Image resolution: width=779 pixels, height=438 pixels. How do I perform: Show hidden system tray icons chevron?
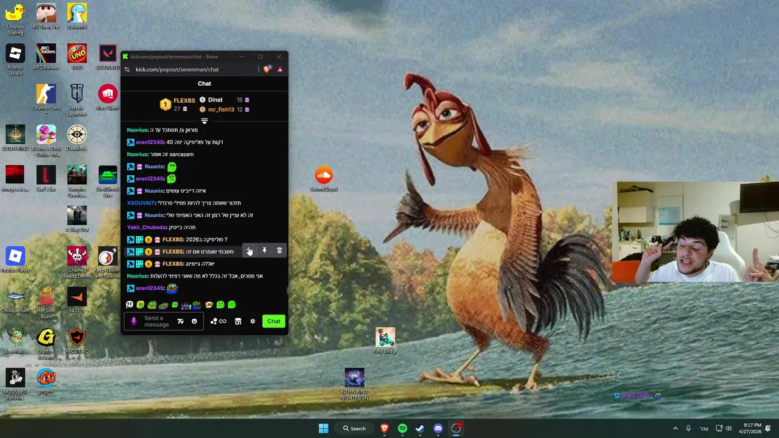(x=675, y=428)
